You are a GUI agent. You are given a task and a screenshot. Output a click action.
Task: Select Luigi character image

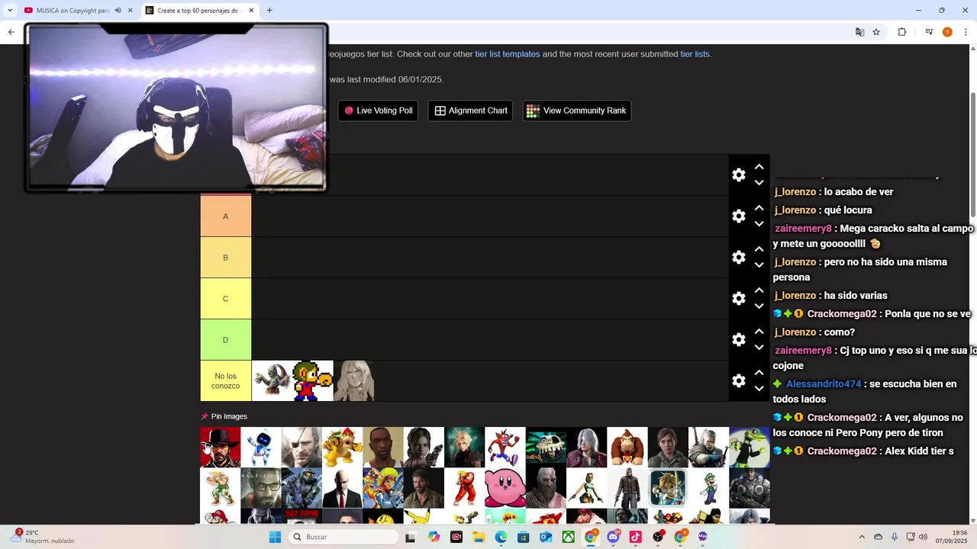click(x=708, y=488)
